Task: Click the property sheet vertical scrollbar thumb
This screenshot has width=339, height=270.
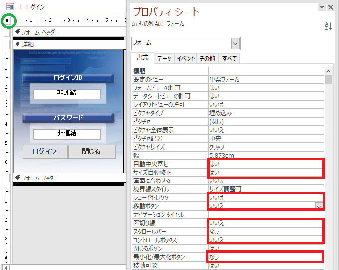Action: (328, 80)
